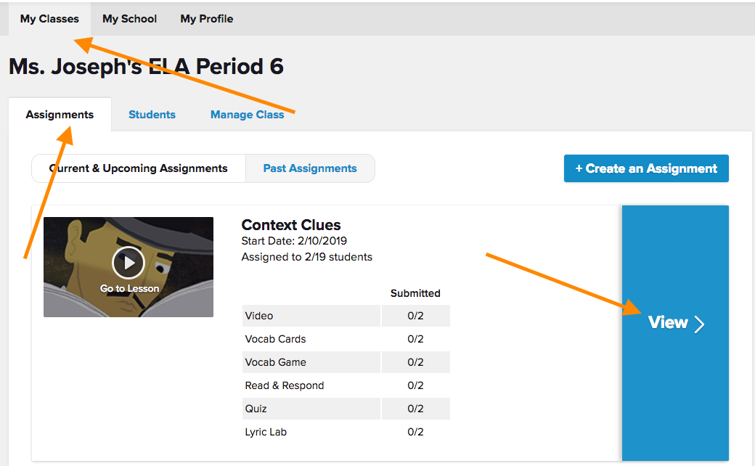Switch to Past Assignments view
This screenshot has height=466, width=755.
click(310, 168)
